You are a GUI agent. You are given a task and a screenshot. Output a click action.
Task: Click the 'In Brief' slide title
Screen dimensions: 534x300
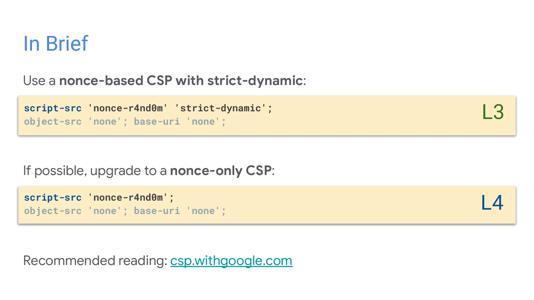click(56, 43)
